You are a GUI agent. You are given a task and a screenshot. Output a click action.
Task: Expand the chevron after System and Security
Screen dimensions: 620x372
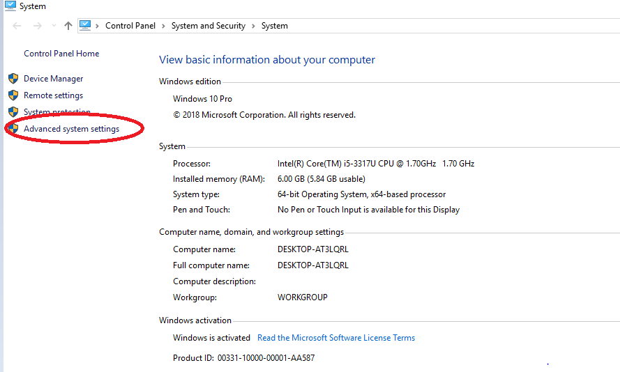click(253, 26)
